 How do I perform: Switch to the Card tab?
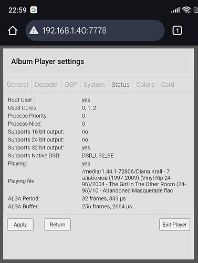tap(168, 85)
